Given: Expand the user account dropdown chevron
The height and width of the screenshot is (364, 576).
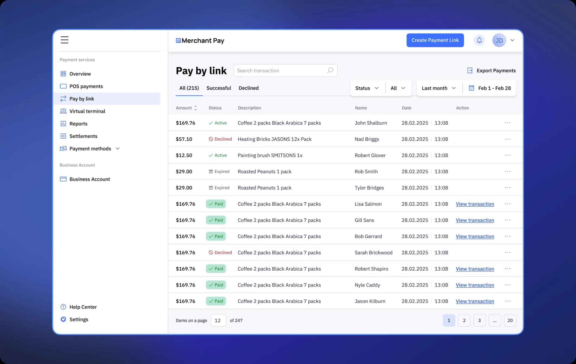Looking at the screenshot, I should [512, 40].
